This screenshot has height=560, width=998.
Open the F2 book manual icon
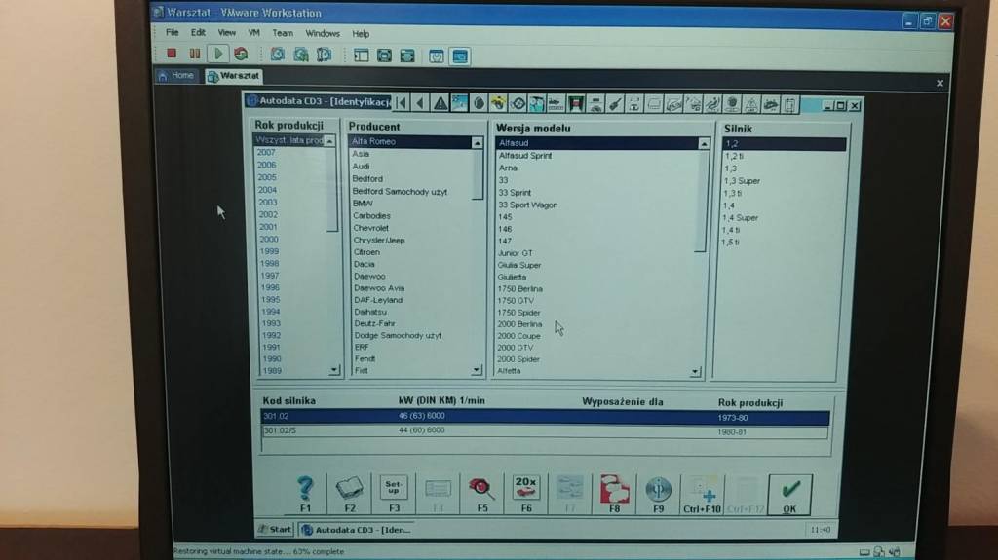click(x=350, y=494)
